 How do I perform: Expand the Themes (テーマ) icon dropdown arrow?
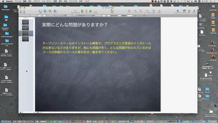[x=52, y=11]
